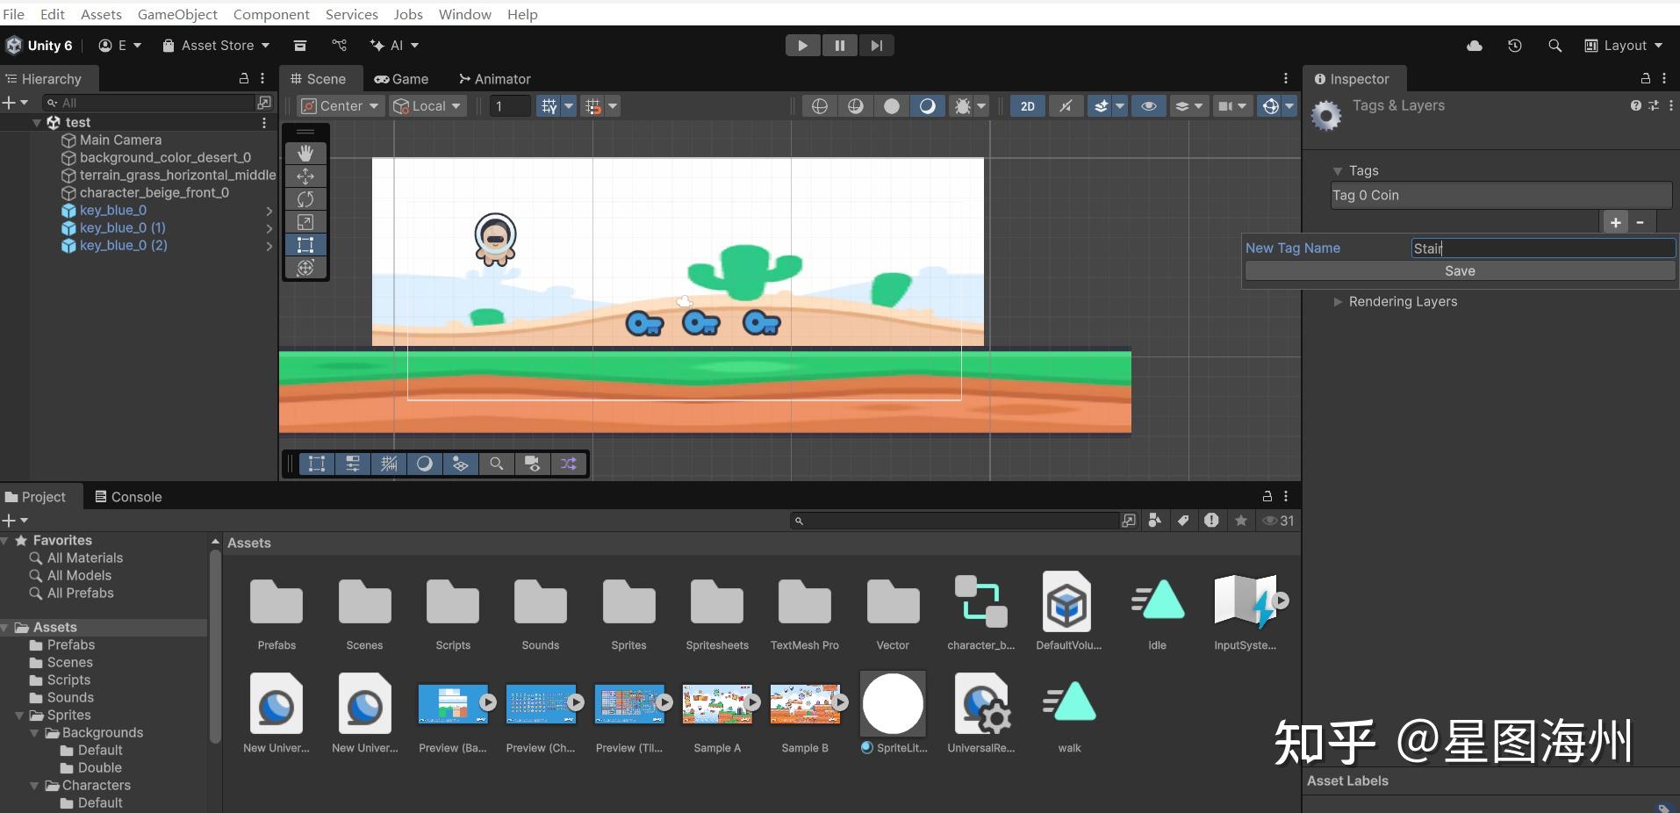Switch to the Console tab
Screen dimensions: 1680x813
pyautogui.click(x=128, y=497)
